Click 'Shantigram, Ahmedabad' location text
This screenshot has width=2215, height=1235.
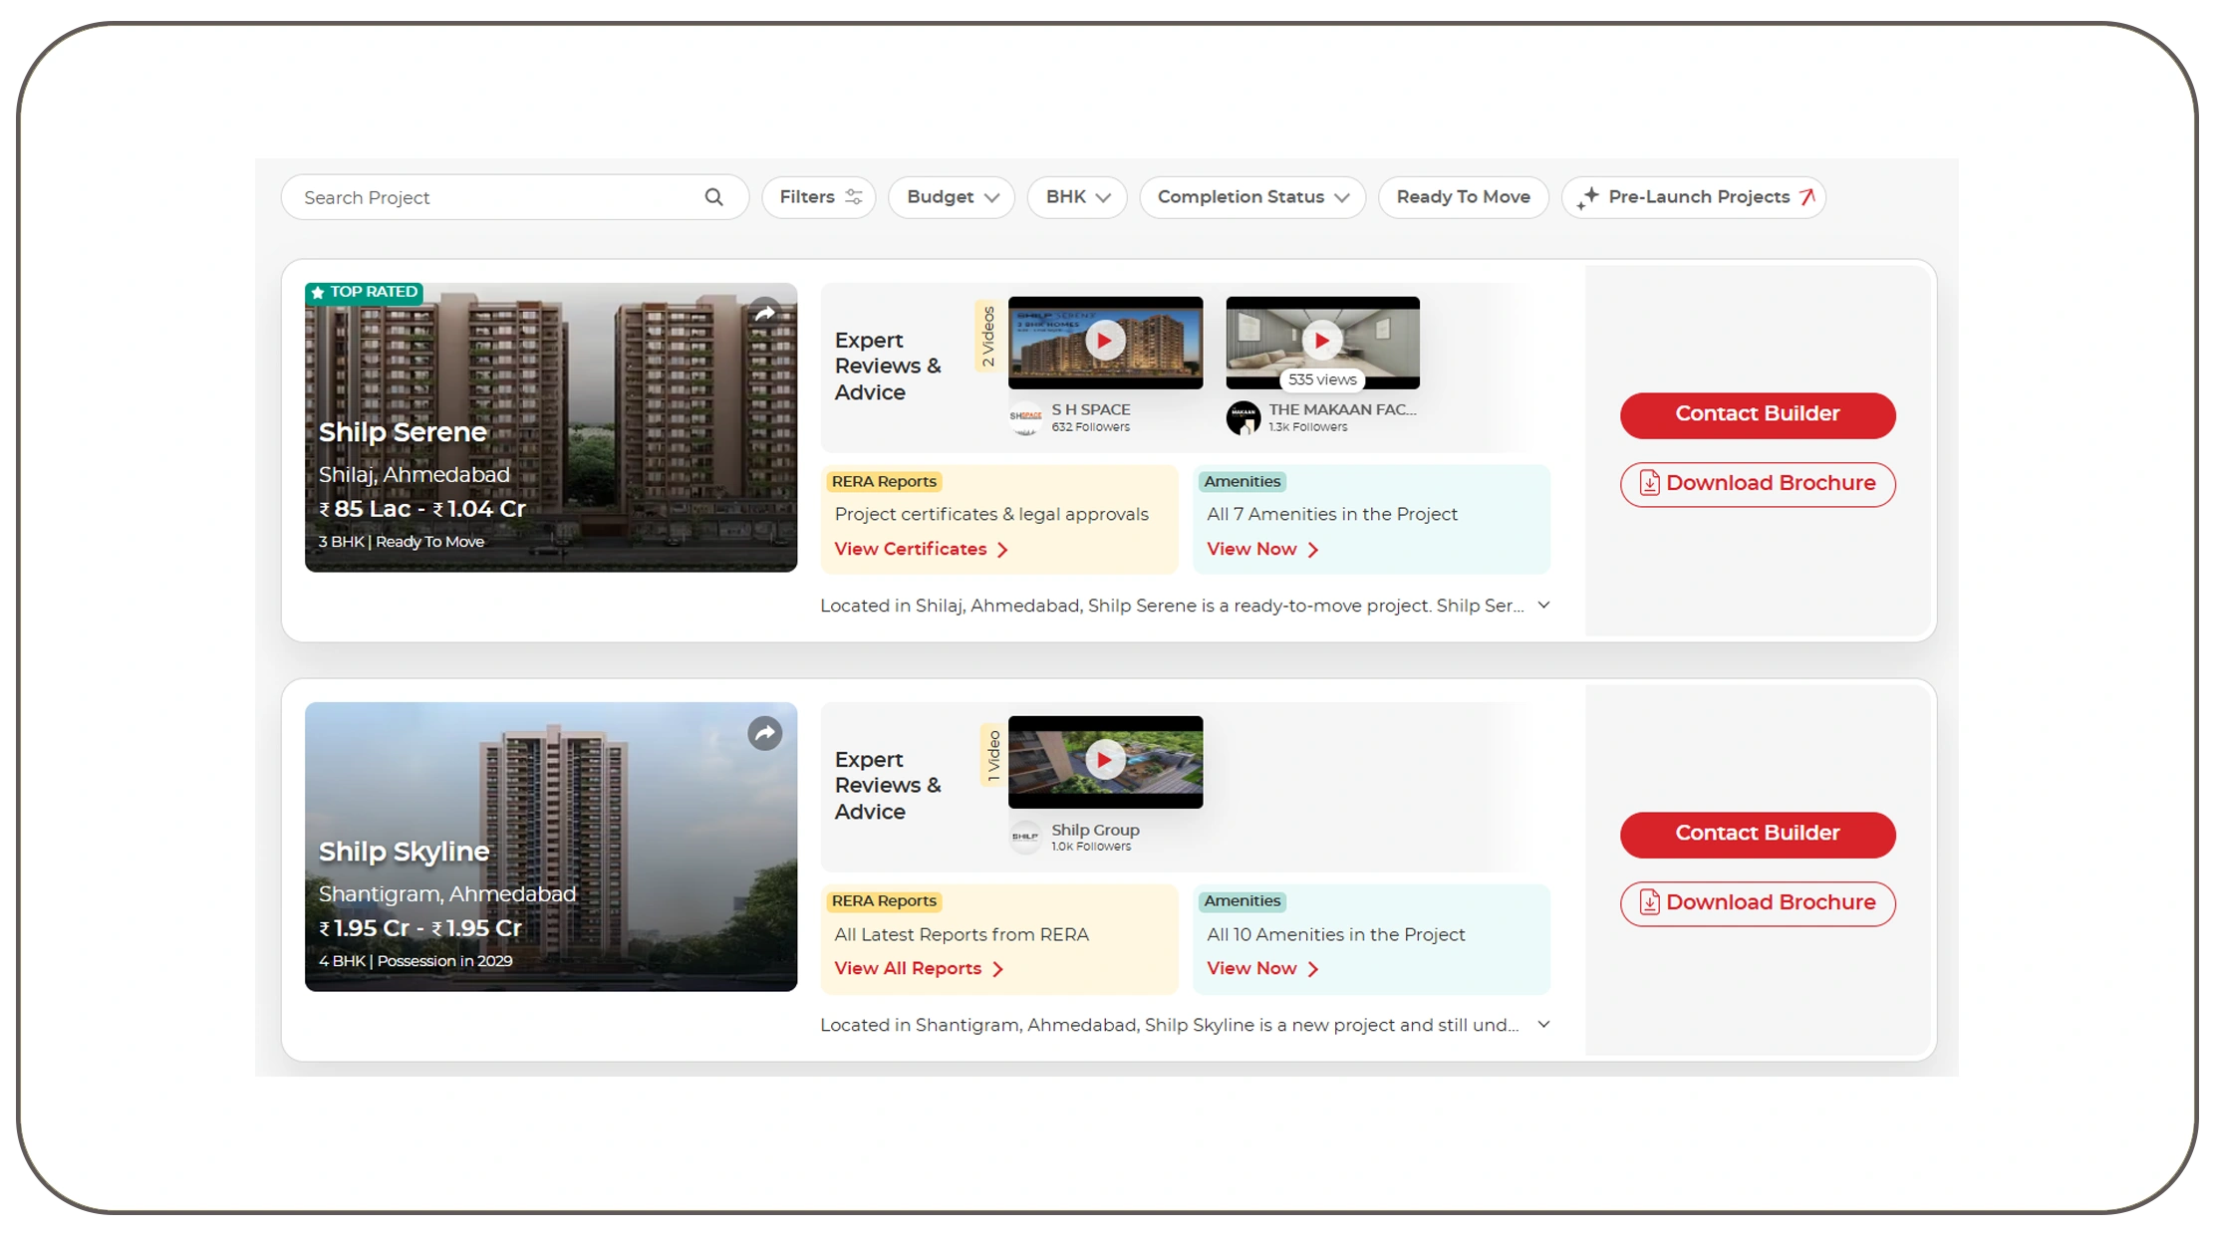coord(447,894)
